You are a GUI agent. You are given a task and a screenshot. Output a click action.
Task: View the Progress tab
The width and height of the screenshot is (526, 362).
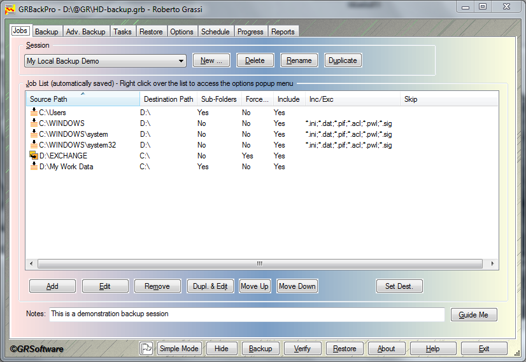(x=251, y=32)
